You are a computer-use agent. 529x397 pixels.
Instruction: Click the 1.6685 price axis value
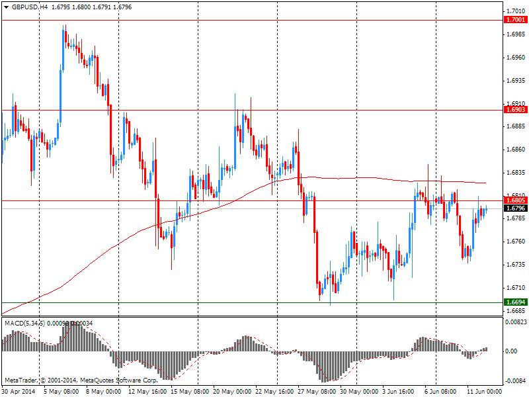pyautogui.click(x=516, y=310)
